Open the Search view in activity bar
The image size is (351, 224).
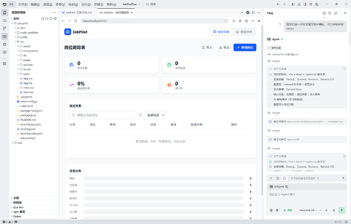click(5, 20)
